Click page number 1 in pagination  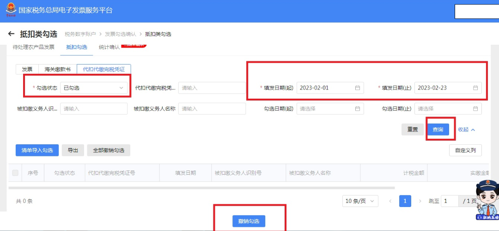(405, 201)
